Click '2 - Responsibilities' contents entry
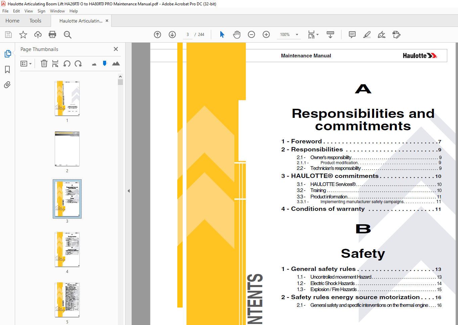 click(361, 149)
